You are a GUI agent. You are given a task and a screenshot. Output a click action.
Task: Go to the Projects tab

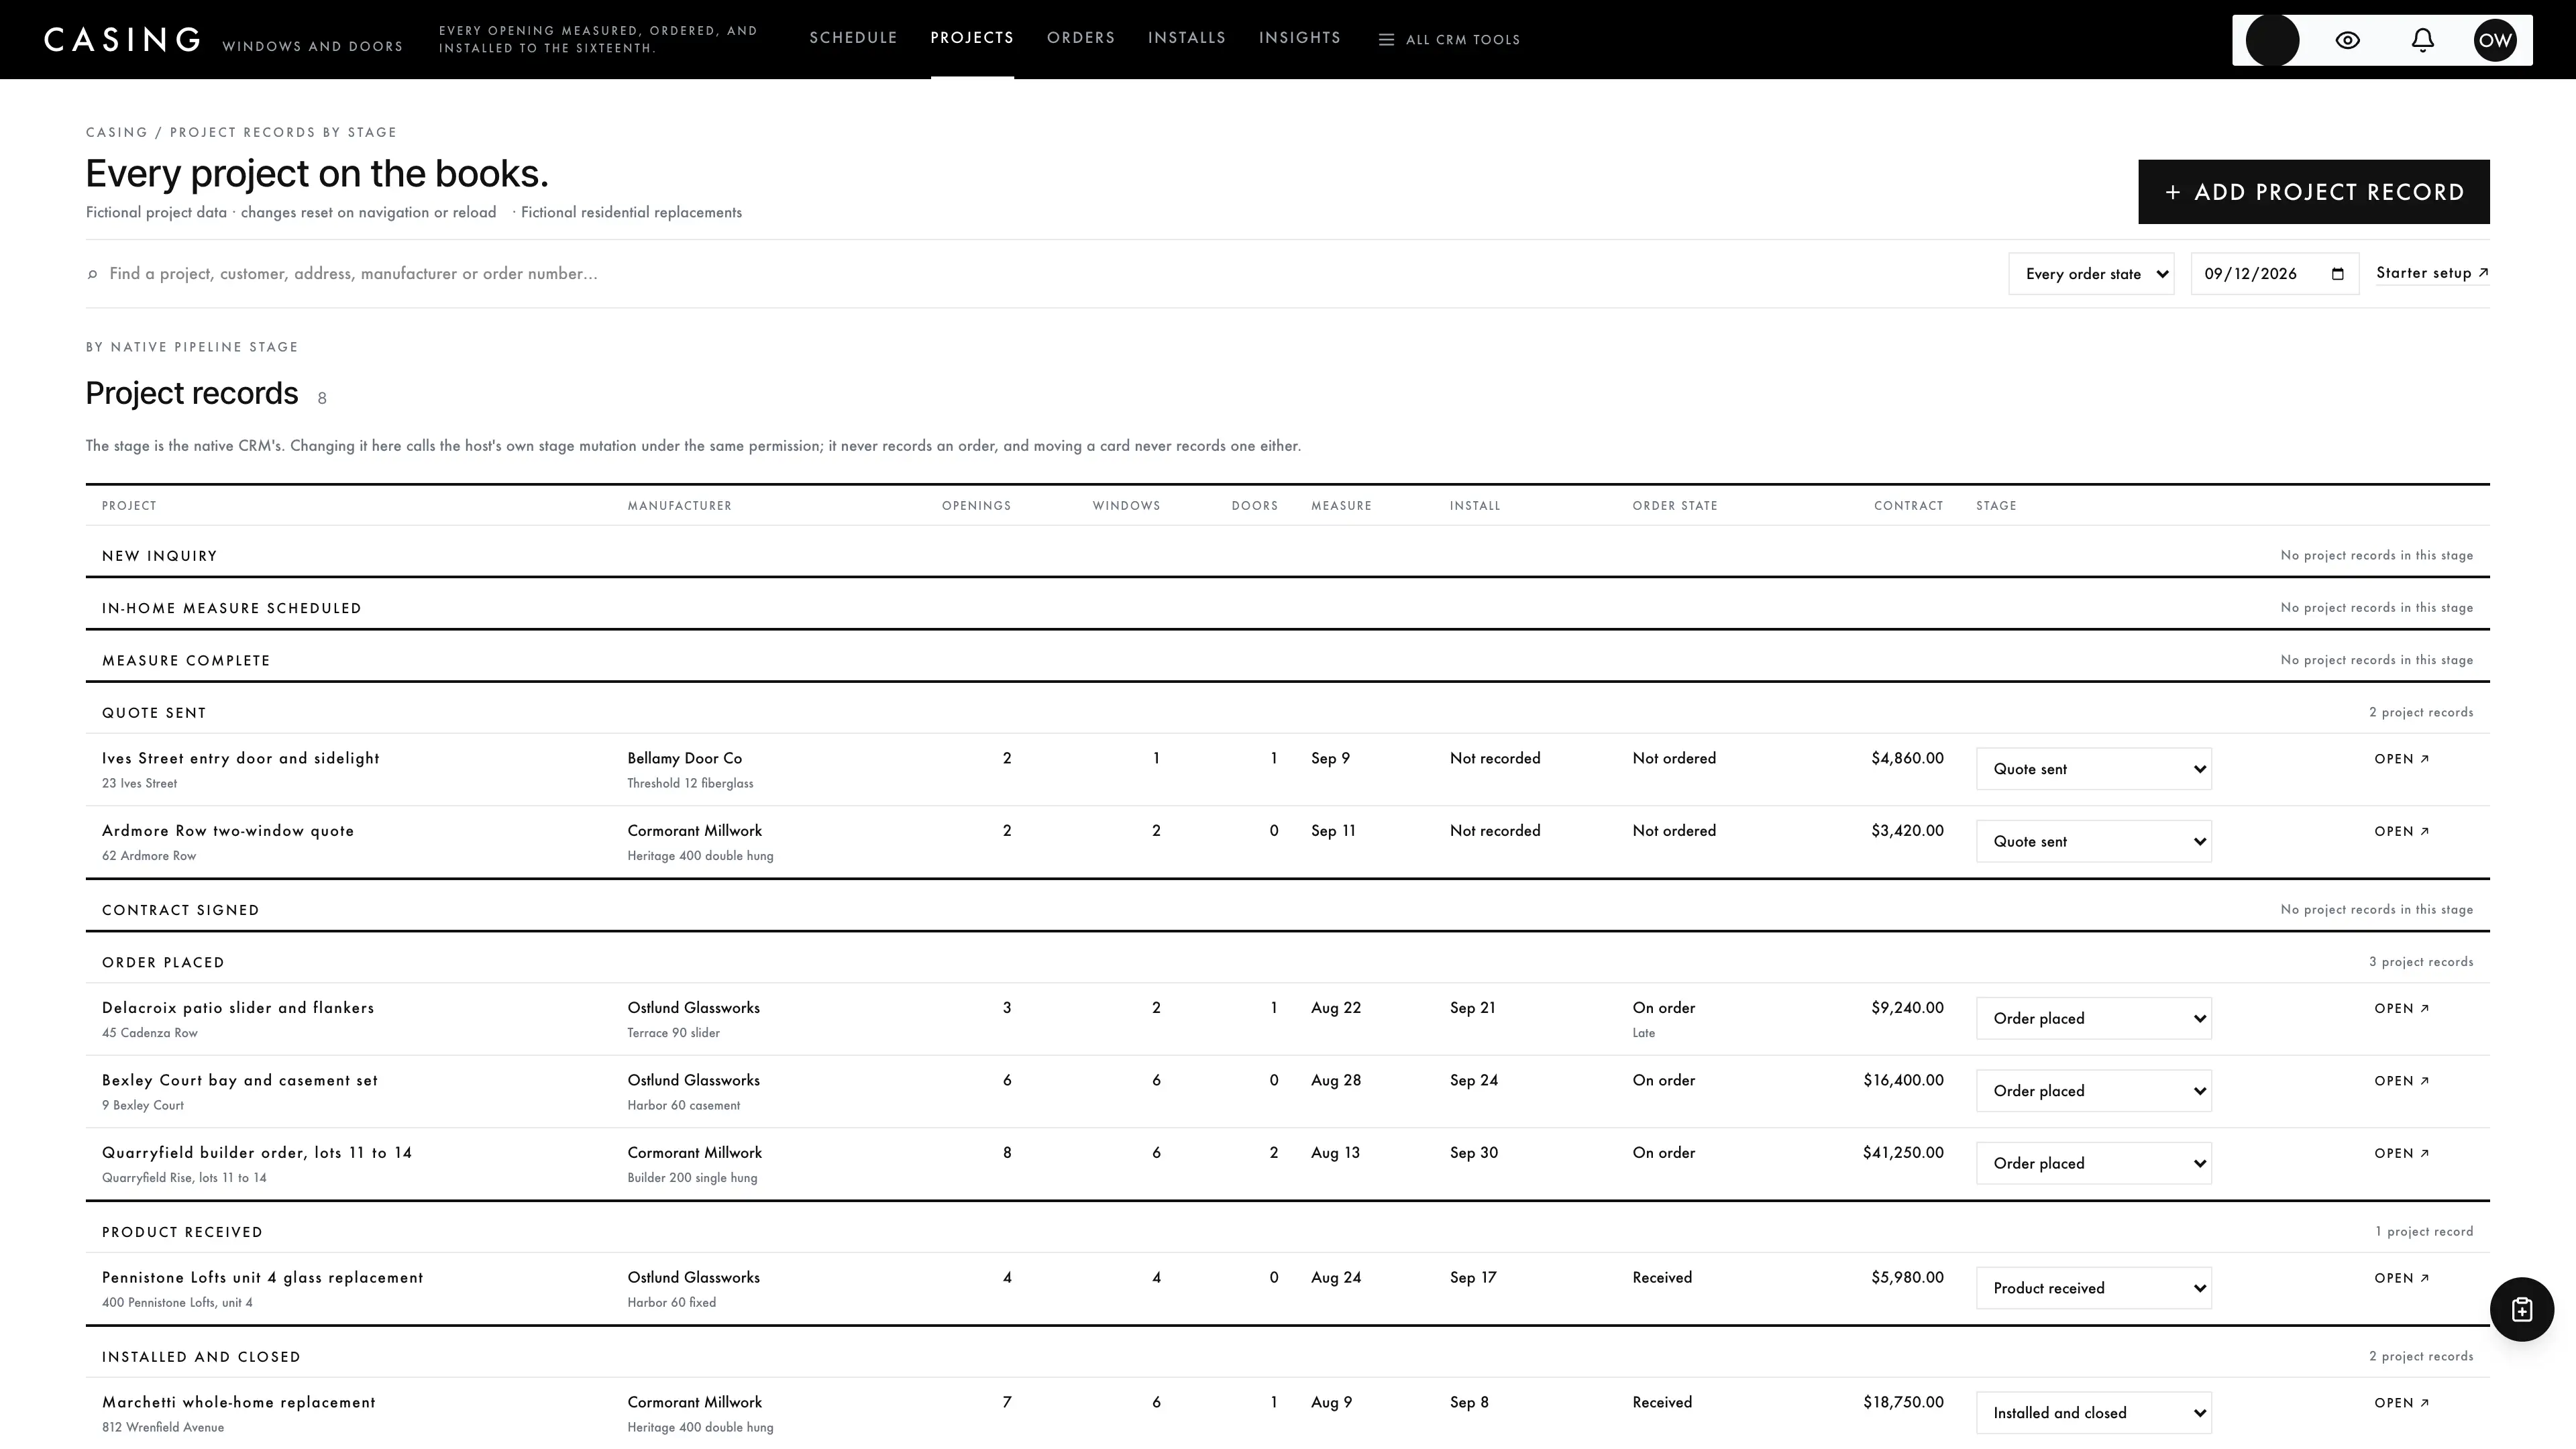point(972,38)
